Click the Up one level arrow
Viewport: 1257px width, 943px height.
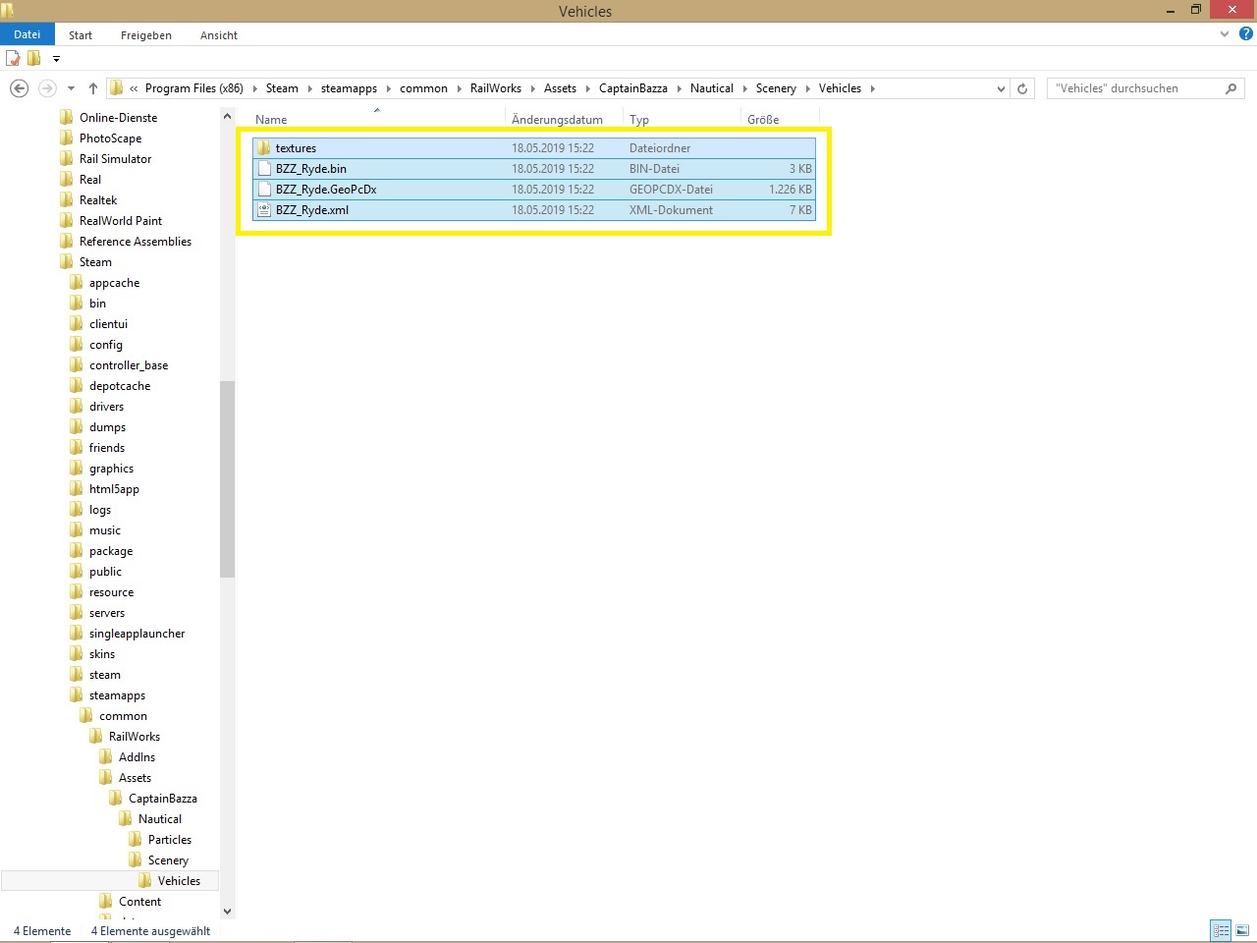(x=93, y=88)
